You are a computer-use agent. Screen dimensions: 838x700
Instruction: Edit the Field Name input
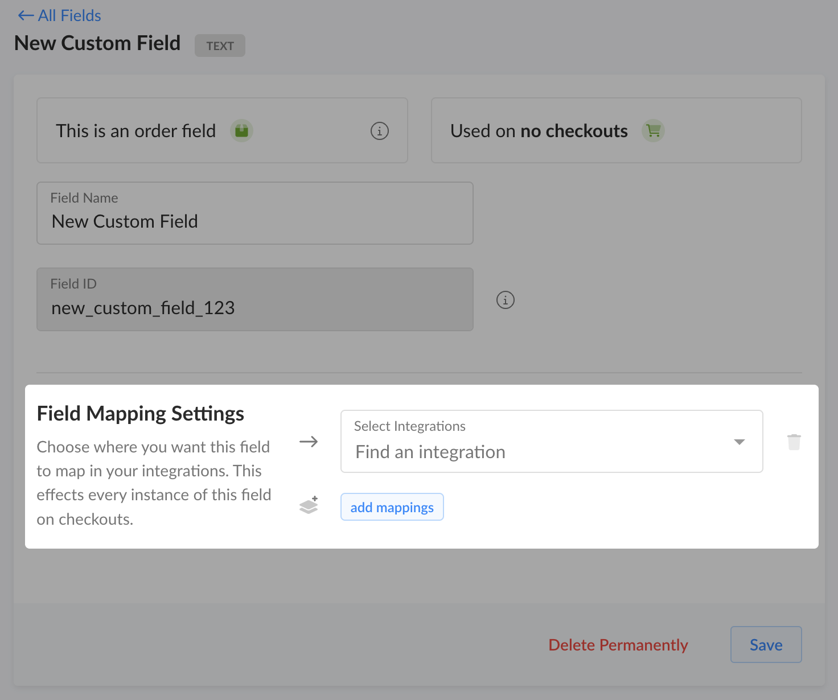[x=255, y=213]
